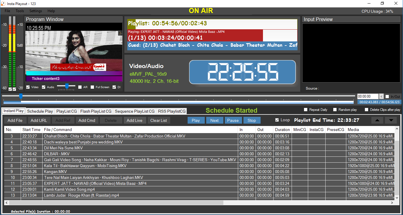Click the 00:06:51 duration cell
The image size is (403, 215).
click(x=282, y=136)
